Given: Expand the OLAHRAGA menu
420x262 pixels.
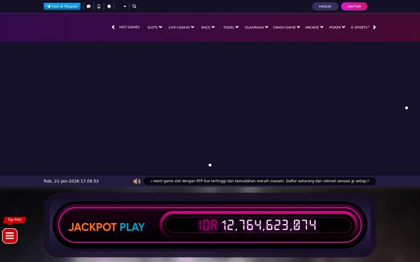Looking at the screenshot, I should tap(256, 27).
